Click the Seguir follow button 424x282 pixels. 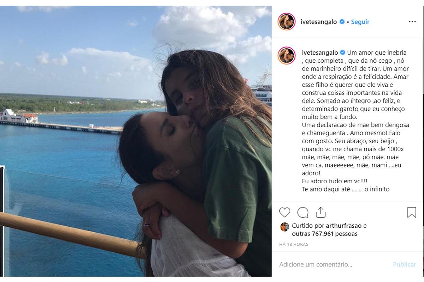tap(360, 22)
